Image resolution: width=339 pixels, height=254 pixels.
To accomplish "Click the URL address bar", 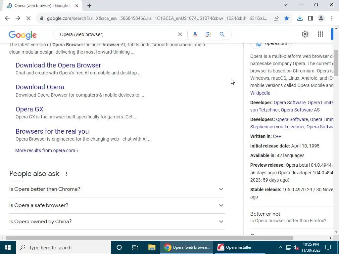I will [x=157, y=19].
